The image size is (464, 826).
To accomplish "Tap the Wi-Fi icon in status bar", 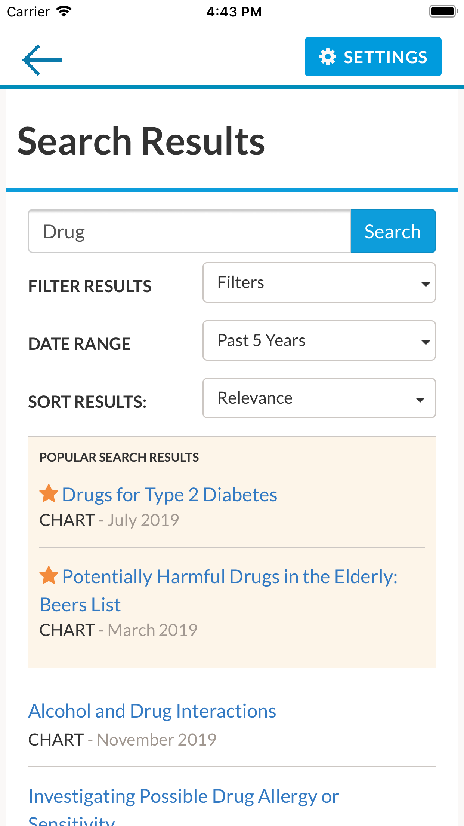I will (64, 12).
